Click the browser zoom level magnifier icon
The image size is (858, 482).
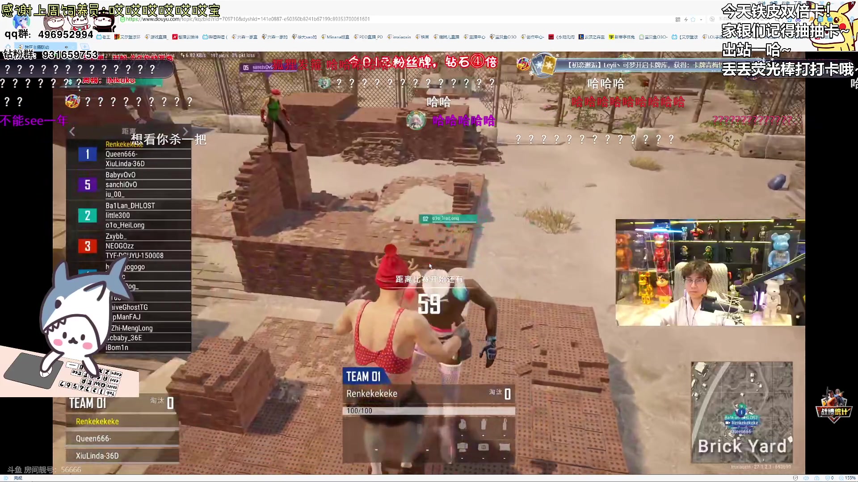coord(840,478)
